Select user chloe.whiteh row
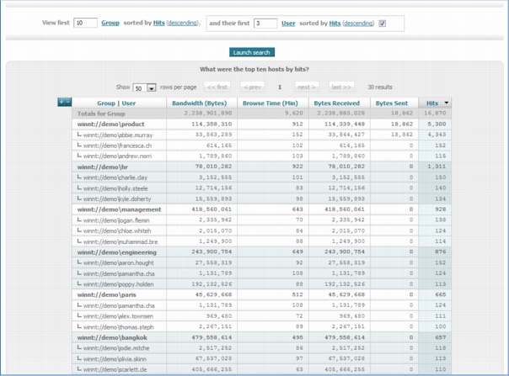The image size is (509, 376). 261,230
